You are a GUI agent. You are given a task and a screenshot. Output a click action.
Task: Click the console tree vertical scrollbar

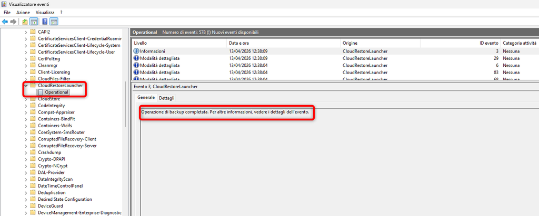[125, 105]
